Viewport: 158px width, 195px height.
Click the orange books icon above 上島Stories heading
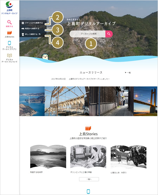point(88,128)
